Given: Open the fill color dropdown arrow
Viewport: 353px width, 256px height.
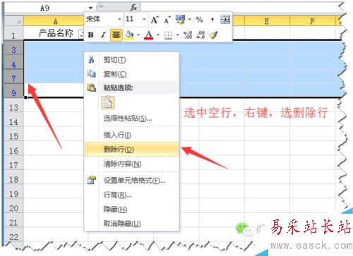Looking at the screenshot, I should (x=138, y=35).
